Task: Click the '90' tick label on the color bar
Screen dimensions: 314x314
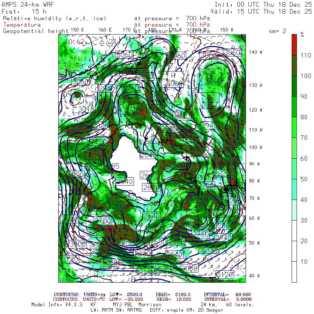Action: click(x=304, y=97)
